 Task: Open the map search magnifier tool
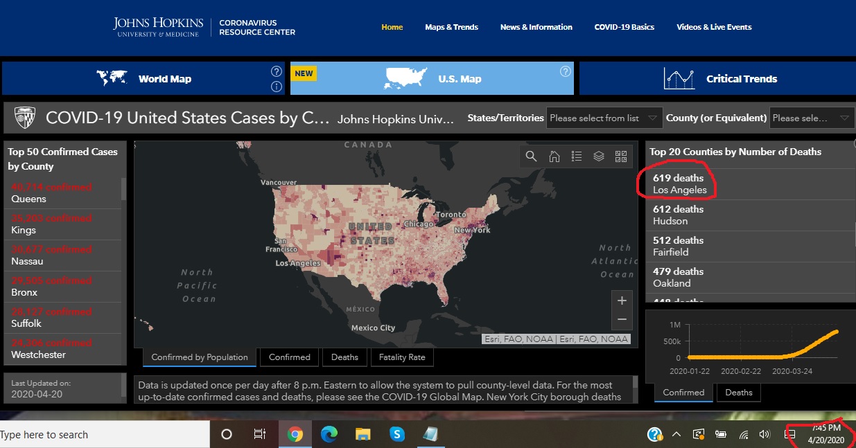coord(532,156)
